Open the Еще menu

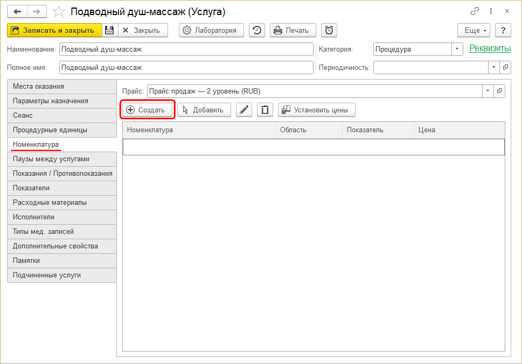474,30
